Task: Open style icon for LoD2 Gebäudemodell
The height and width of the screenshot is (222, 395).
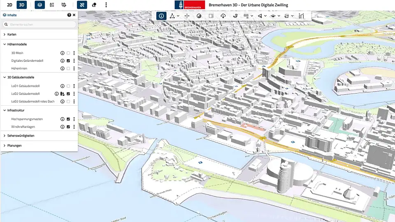Action: [x=62, y=94]
